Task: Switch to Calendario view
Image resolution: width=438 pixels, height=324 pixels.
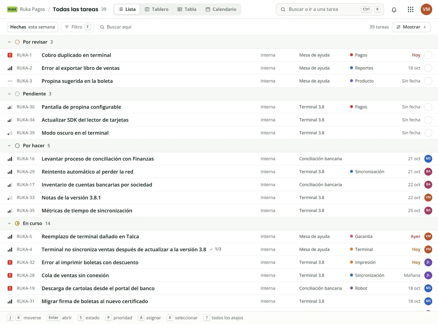Action: [221, 9]
